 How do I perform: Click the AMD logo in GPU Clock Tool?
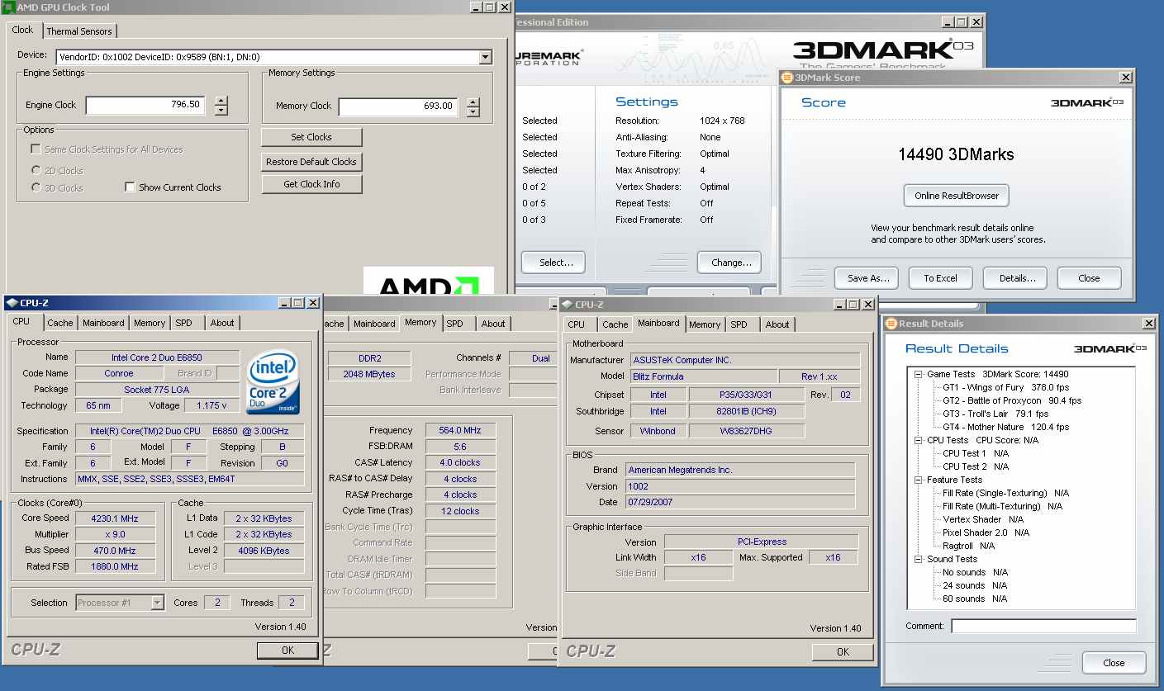point(429,280)
